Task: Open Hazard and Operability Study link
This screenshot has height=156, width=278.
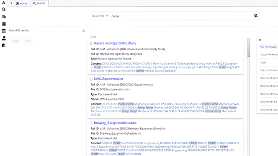Action: [115, 43]
